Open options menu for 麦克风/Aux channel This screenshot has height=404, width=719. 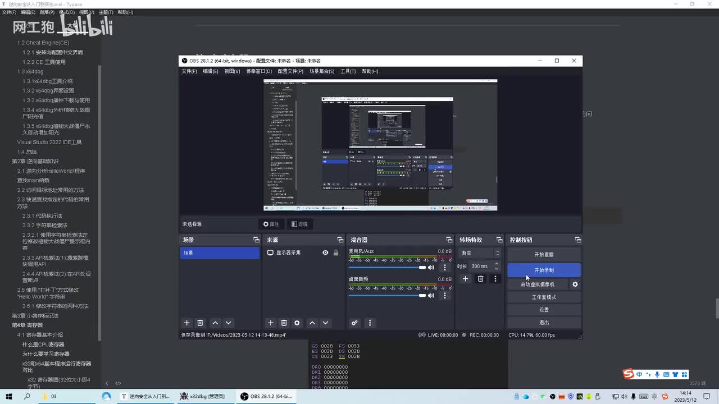coord(445,268)
